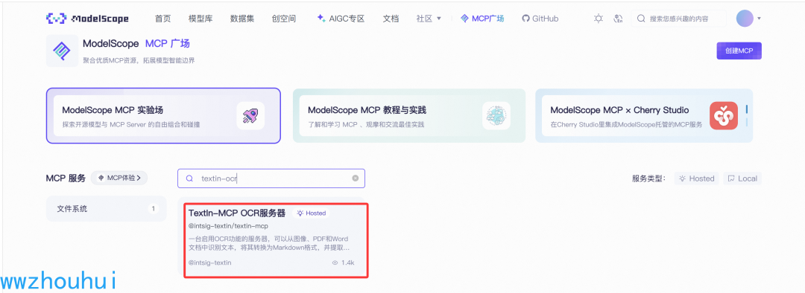Open the 创空间 nav item
Viewport: 805px width, 293px height.
[284, 19]
